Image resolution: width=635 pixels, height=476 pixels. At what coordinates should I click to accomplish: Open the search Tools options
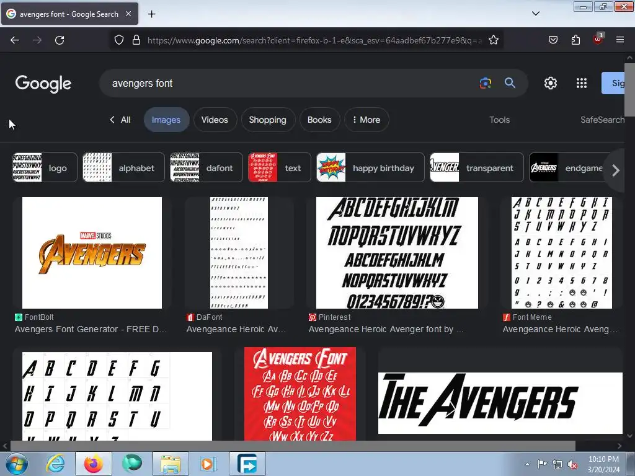coord(499,120)
